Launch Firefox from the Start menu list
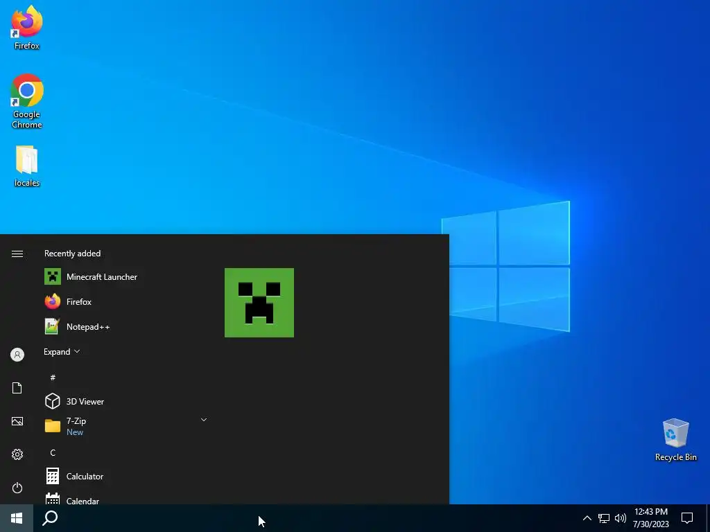Image resolution: width=710 pixels, height=532 pixels. click(x=125, y=302)
